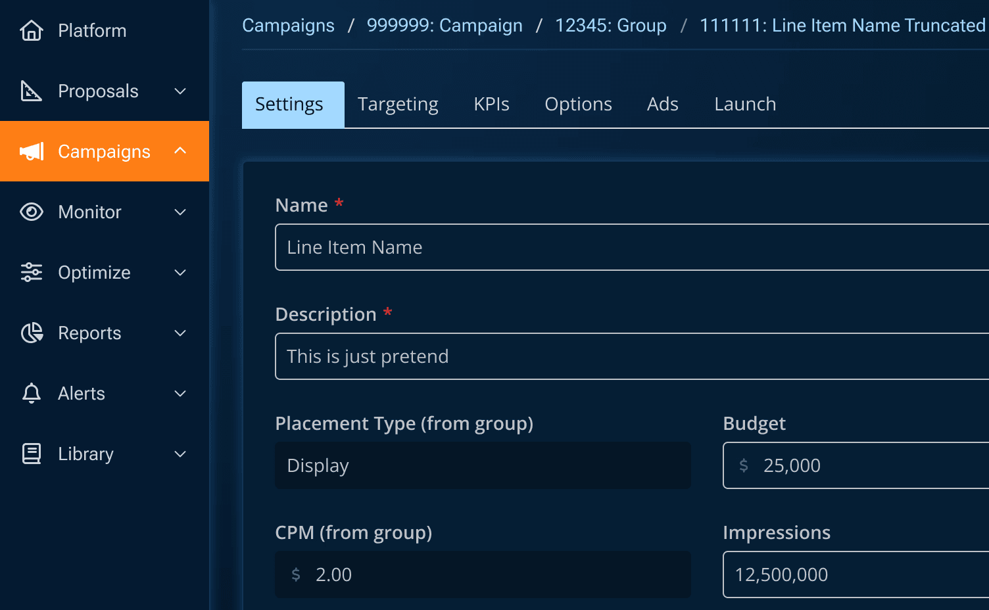Collapse the Campaigns menu chevron
Image resolution: width=989 pixels, height=610 pixels.
[x=180, y=151]
